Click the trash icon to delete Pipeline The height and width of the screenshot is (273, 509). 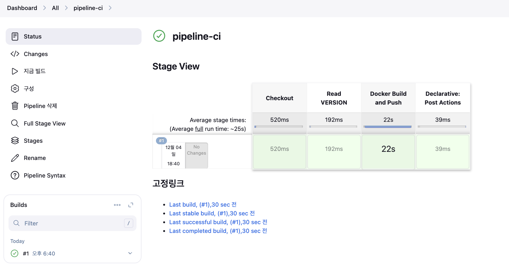coord(15,106)
